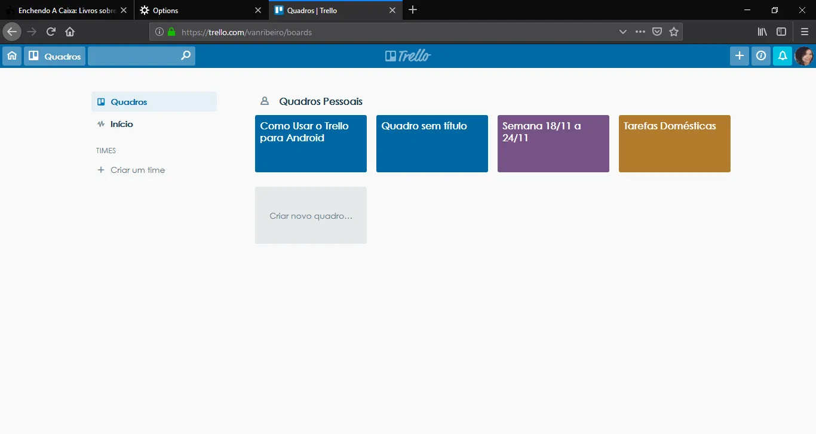Image resolution: width=816 pixels, height=434 pixels.
Task: Close the Quadros | Trello tab
Action: point(392,10)
